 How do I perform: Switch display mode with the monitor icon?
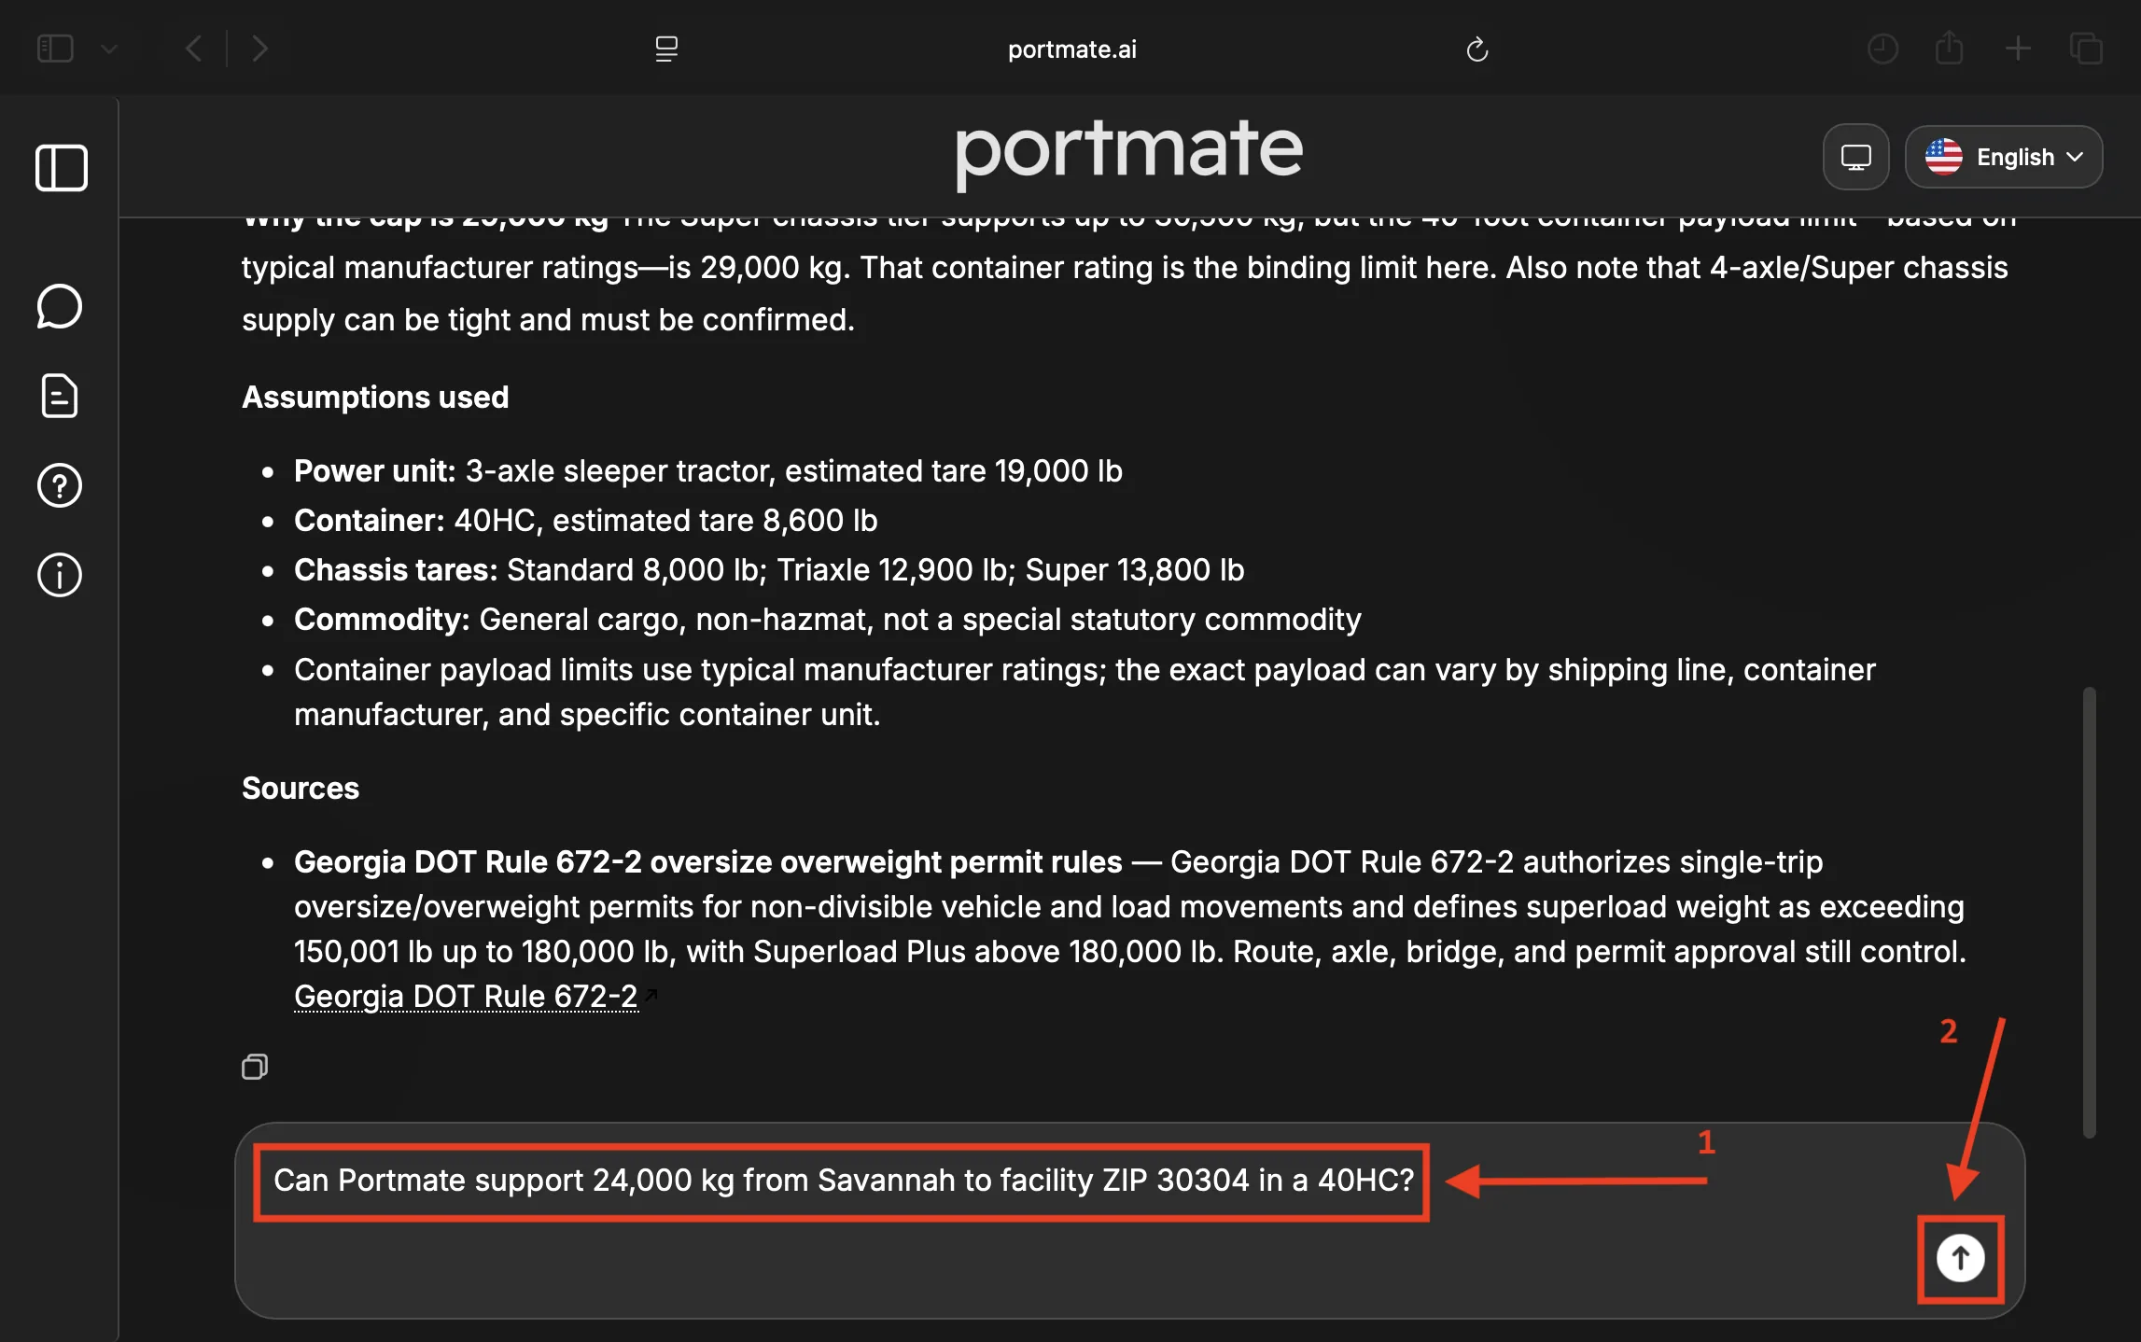point(1855,157)
